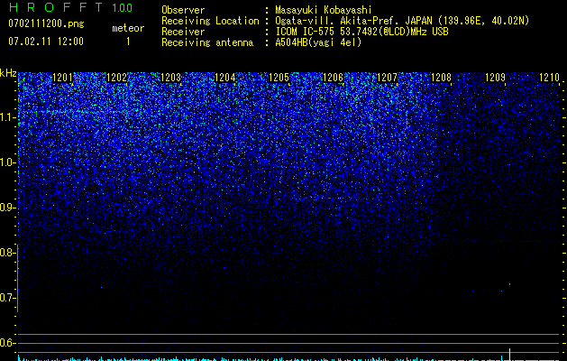This screenshot has width=567, height=361.
Task: Click the HROFFT 1.0.0 title text
Action: [70, 7]
